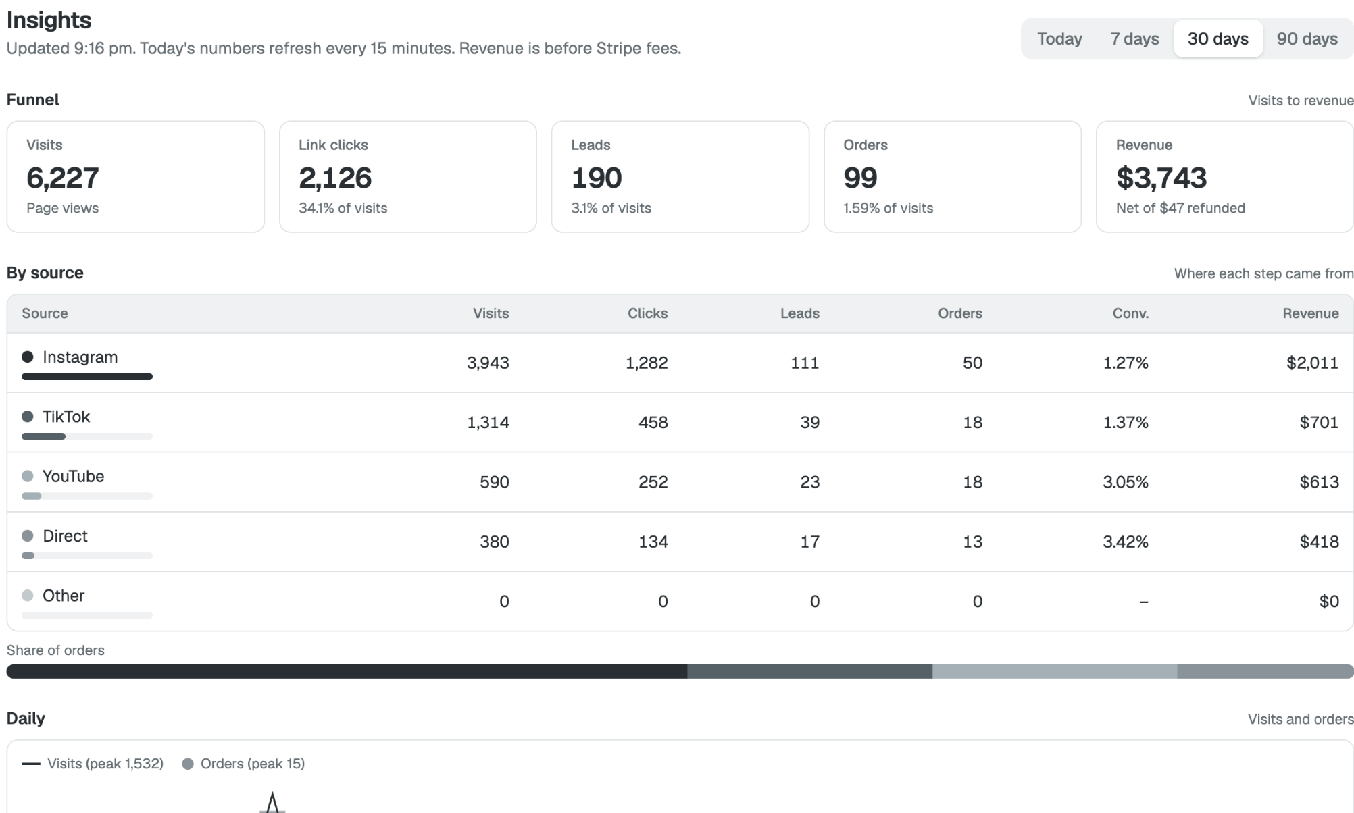Click TikTok clicks value 458
Screen dimensions: 1354x813
coord(653,423)
